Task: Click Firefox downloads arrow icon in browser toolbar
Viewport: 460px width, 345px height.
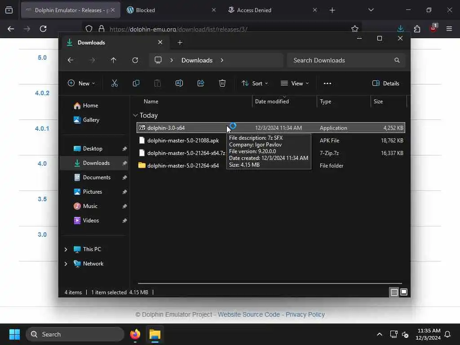Action: coord(400,29)
